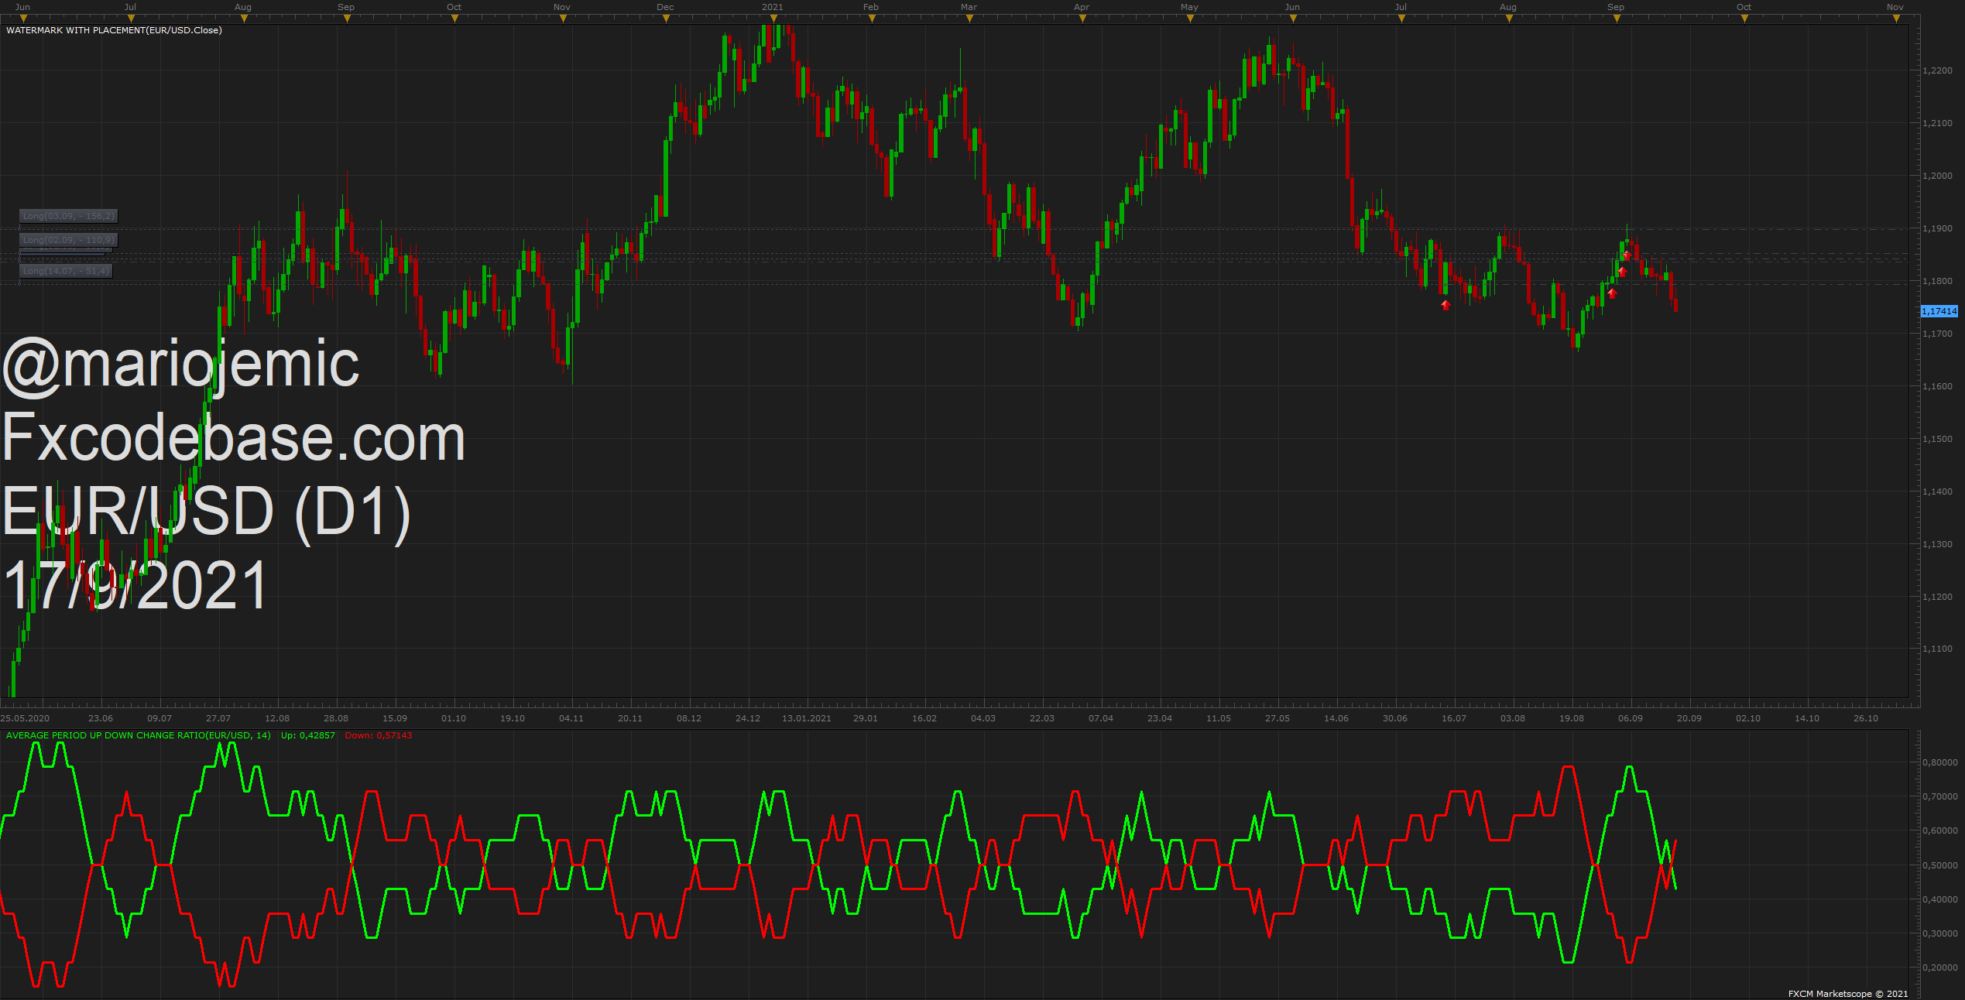Select the Long(02.09, - 110,9) position label
Screen dimensions: 1965x1000
pos(69,240)
